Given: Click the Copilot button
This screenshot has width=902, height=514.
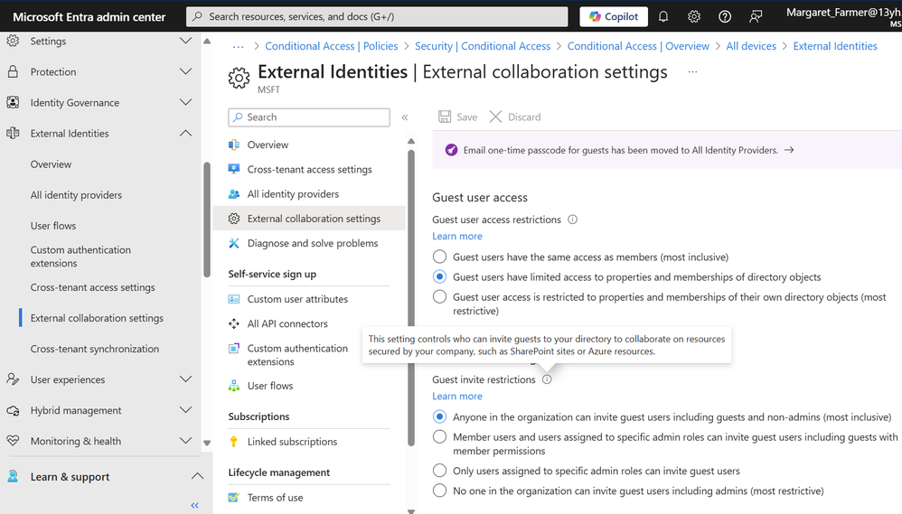Looking at the screenshot, I should [x=614, y=16].
